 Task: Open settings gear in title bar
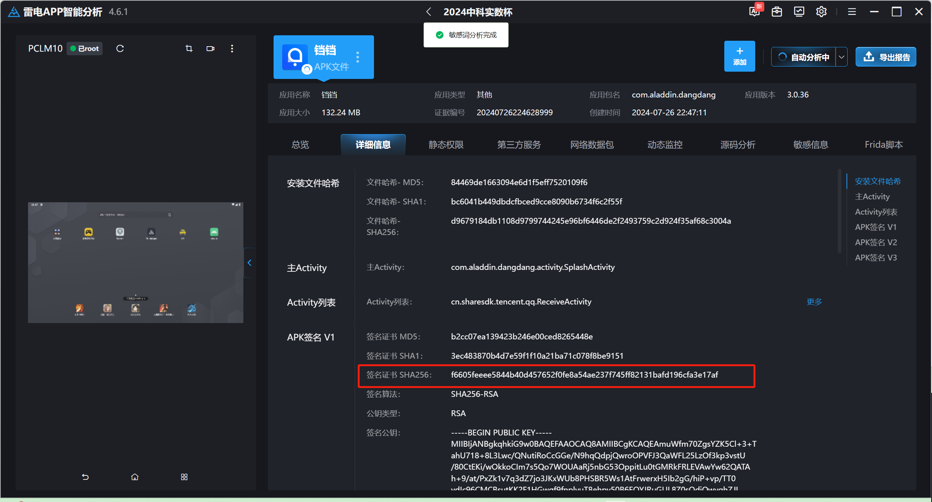click(821, 12)
